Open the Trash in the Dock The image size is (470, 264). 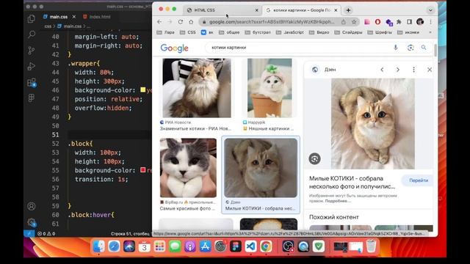tap(371, 246)
